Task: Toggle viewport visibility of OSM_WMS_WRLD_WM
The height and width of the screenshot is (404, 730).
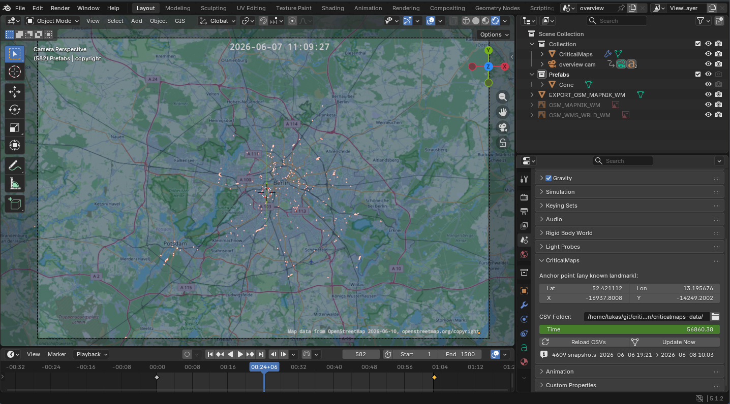Action: (708, 115)
